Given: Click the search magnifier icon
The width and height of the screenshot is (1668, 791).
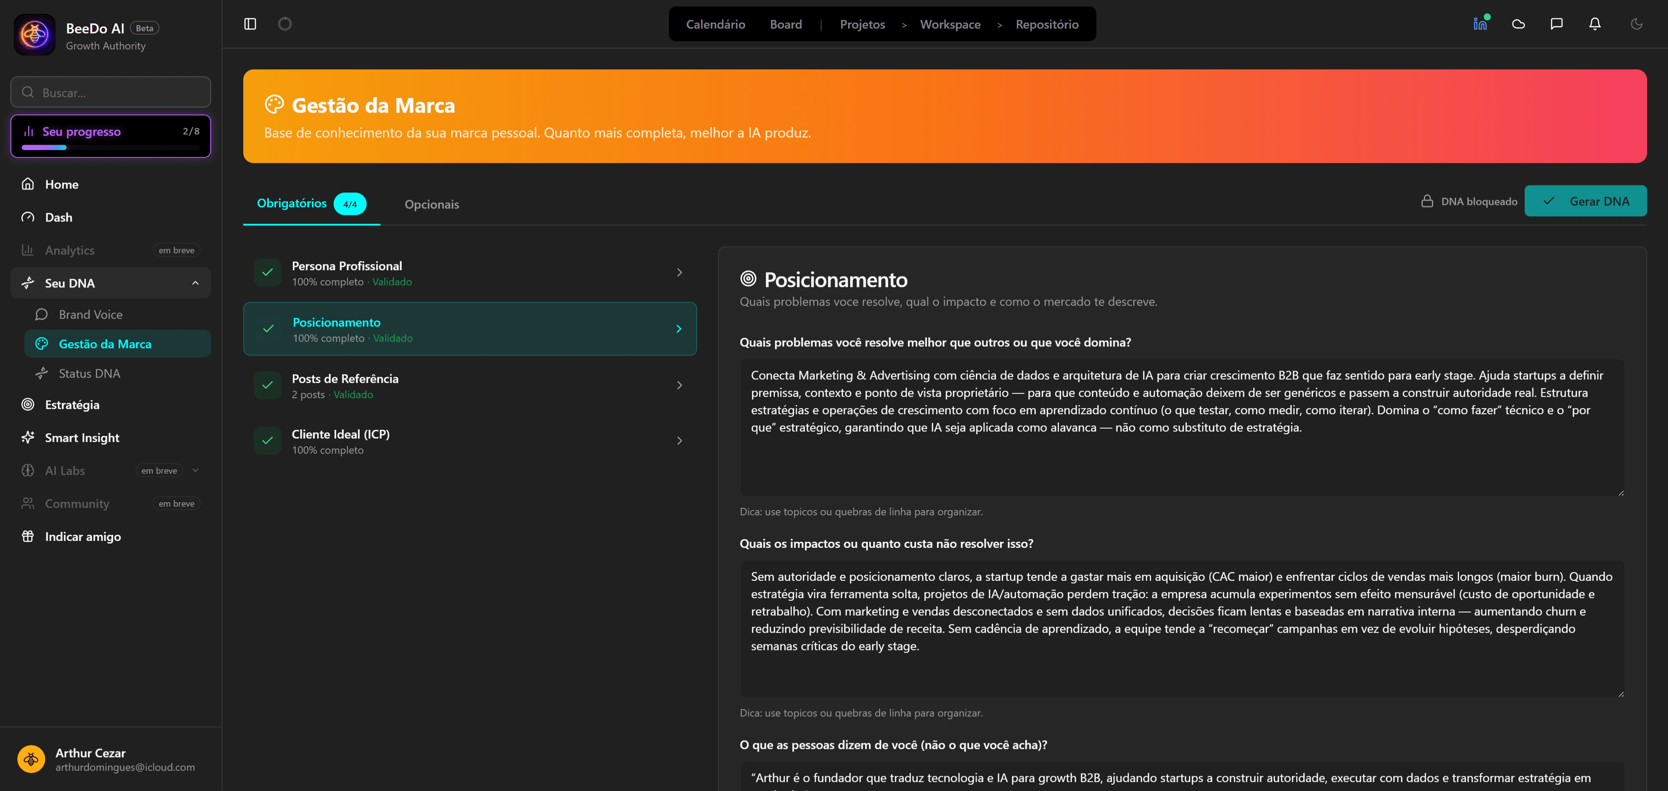Looking at the screenshot, I should pos(28,92).
